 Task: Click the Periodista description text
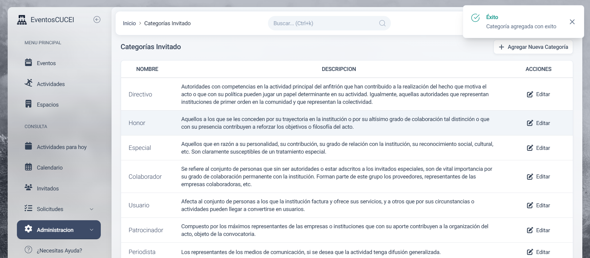tap(311, 252)
